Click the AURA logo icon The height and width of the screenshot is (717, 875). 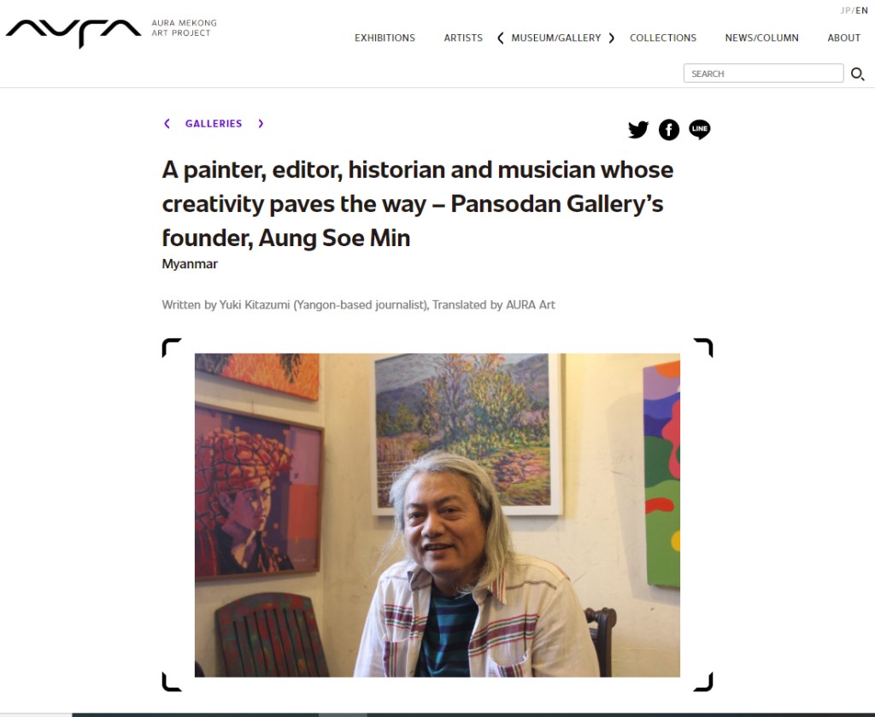(x=73, y=32)
